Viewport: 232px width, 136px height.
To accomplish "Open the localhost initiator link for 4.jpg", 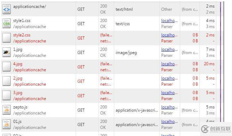I will coord(169,64).
